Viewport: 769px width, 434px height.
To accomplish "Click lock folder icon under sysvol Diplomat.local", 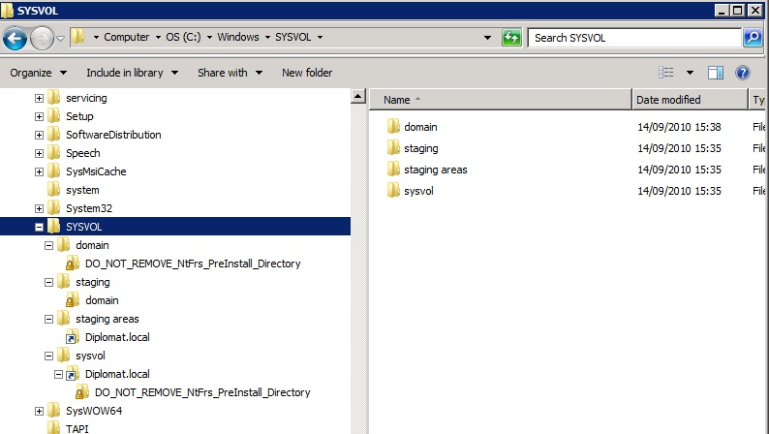I will coord(82,392).
